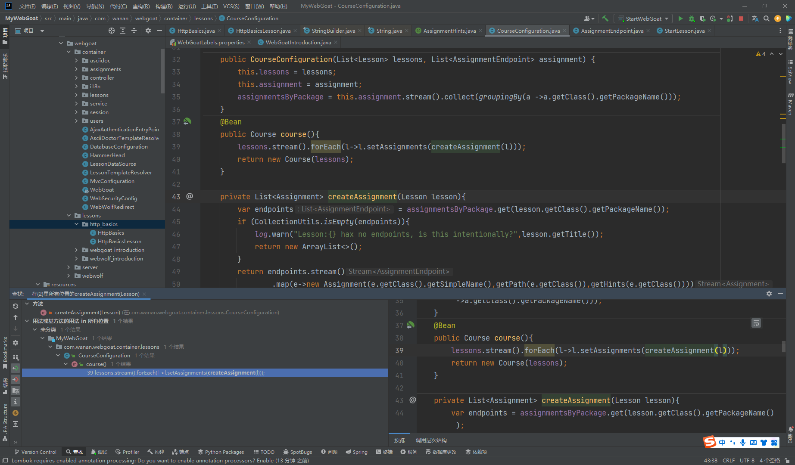
Task: Open the 文件(F) menu
Action: point(27,6)
